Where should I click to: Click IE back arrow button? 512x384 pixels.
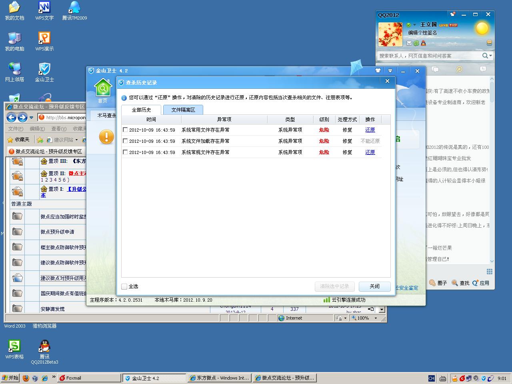(x=12, y=117)
